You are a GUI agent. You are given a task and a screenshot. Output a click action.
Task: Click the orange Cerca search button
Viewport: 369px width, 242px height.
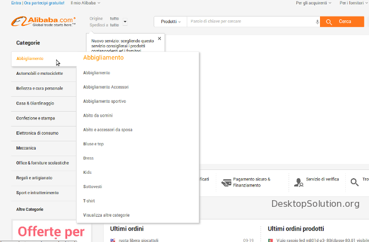[x=341, y=21]
